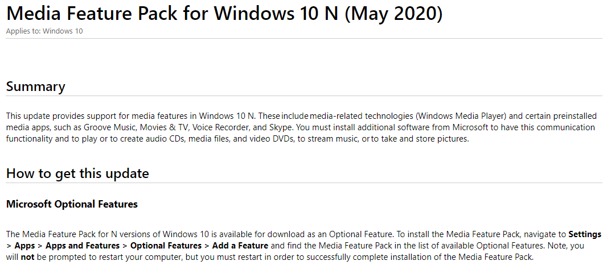This screenshot has width=607, height=265.
Task: Click the bold 'Optional Features' path step
Action: 166,246
